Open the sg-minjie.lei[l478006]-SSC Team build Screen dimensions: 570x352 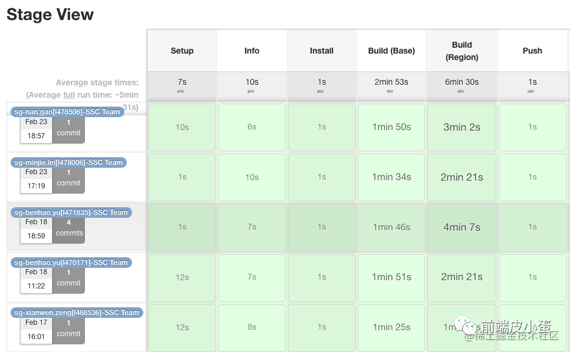(68, 162)
